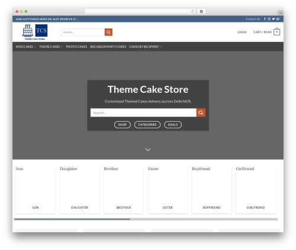Open the shopping cart bag icon
296x250 pixels.
tap(276, 32)
